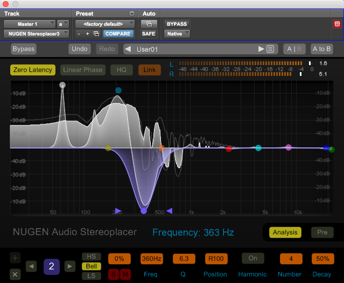
Task: Click the 0% width value
Action: coord(120,259)
